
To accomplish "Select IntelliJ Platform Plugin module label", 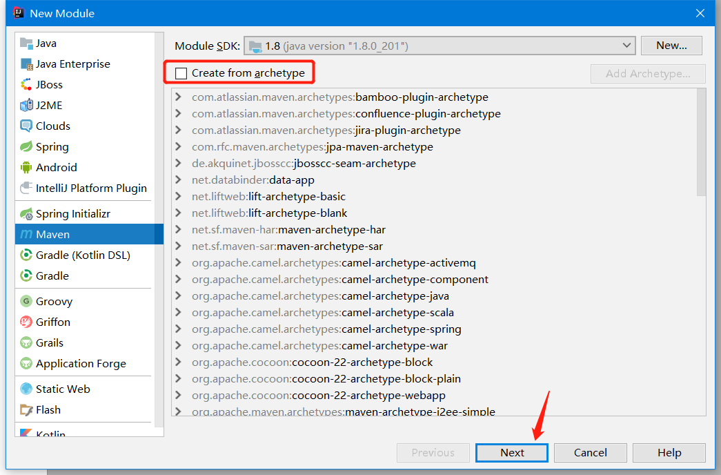I will [92, 188].
